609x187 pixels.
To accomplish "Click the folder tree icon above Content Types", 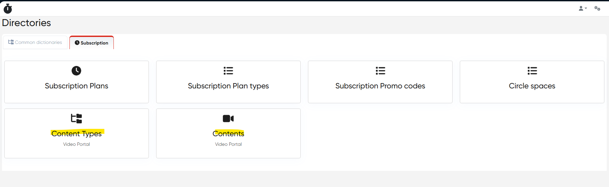I will [x=76, y=118].
